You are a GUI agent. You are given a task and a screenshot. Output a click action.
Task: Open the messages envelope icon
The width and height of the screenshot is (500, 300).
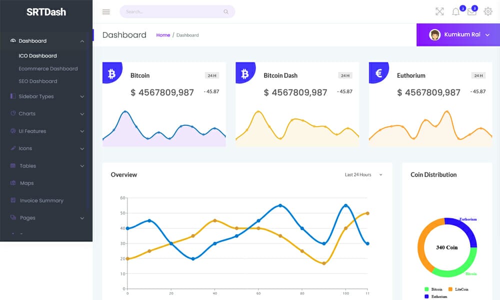click(471, 11)
